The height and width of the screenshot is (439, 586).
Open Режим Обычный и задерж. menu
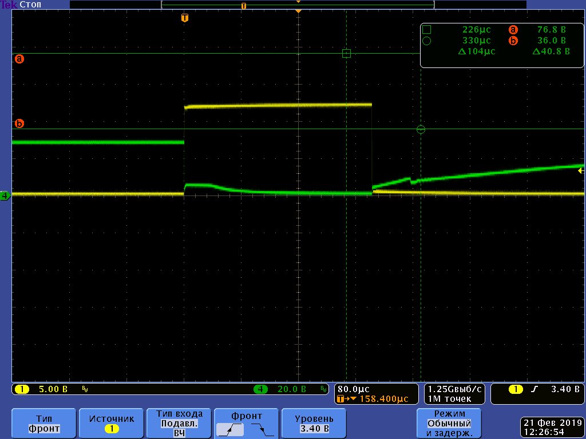point(449,424)
